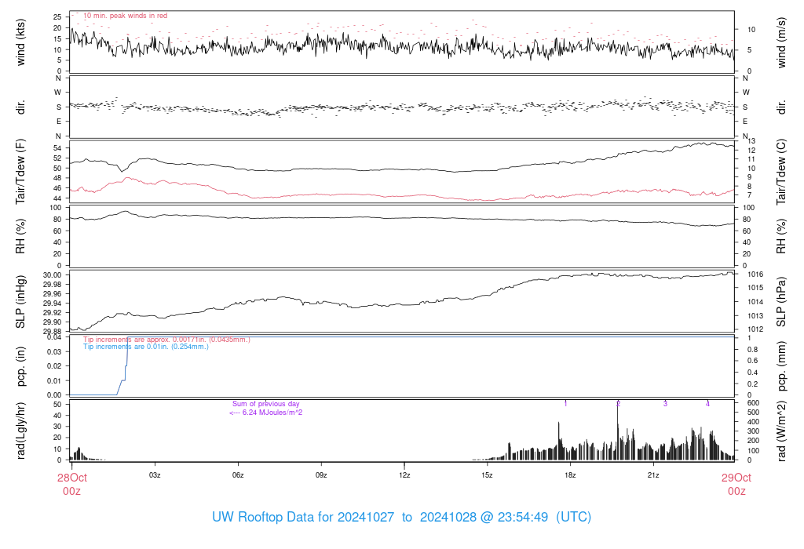Click the blue tip increments 0.01in. note
Viewport: 804px width, 549px height.
[x=155, y=347]
